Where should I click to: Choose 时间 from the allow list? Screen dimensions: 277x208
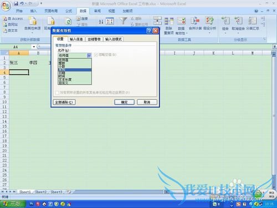[75, 76]
